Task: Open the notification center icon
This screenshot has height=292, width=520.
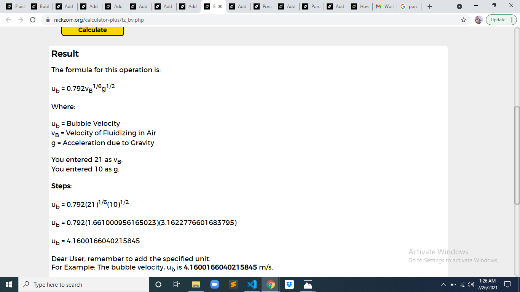Action: click(x=507, y=284)
